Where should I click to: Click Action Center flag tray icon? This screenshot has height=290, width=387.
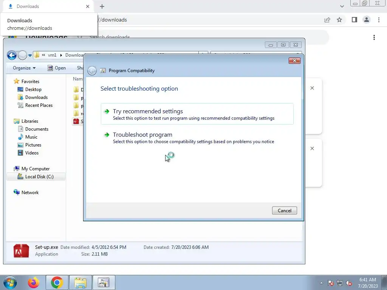click(x=331, y=283)
